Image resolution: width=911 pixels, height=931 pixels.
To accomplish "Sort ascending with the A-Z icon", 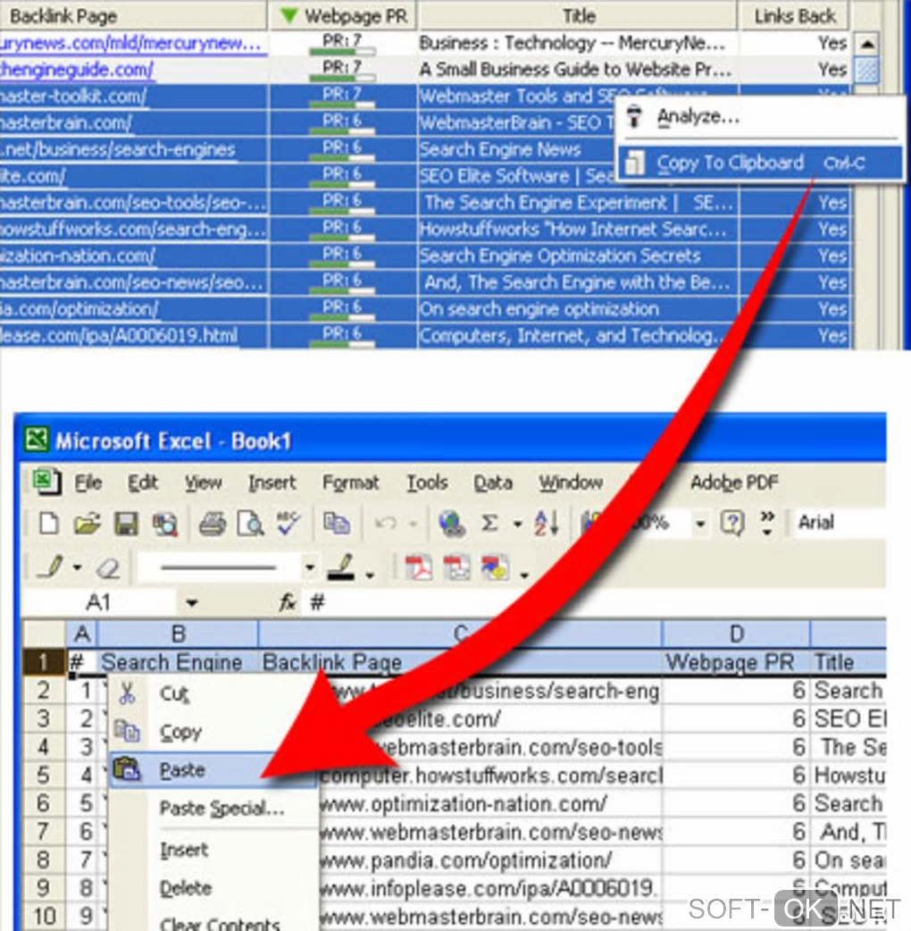I will click(546, 524).
